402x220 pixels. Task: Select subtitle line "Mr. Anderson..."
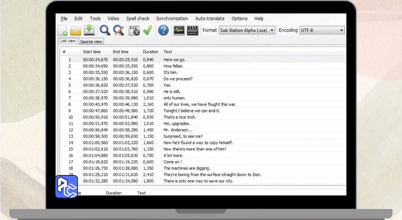pos(178,130)
